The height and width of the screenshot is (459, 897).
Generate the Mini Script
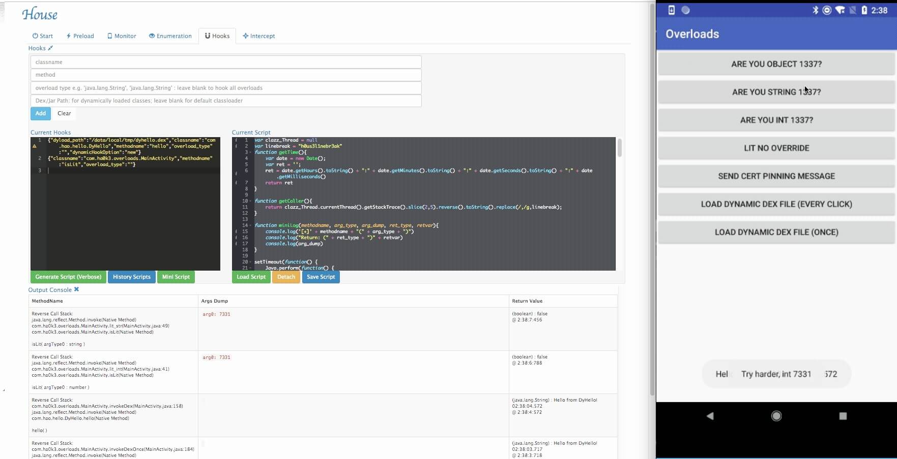pos(176,277)
